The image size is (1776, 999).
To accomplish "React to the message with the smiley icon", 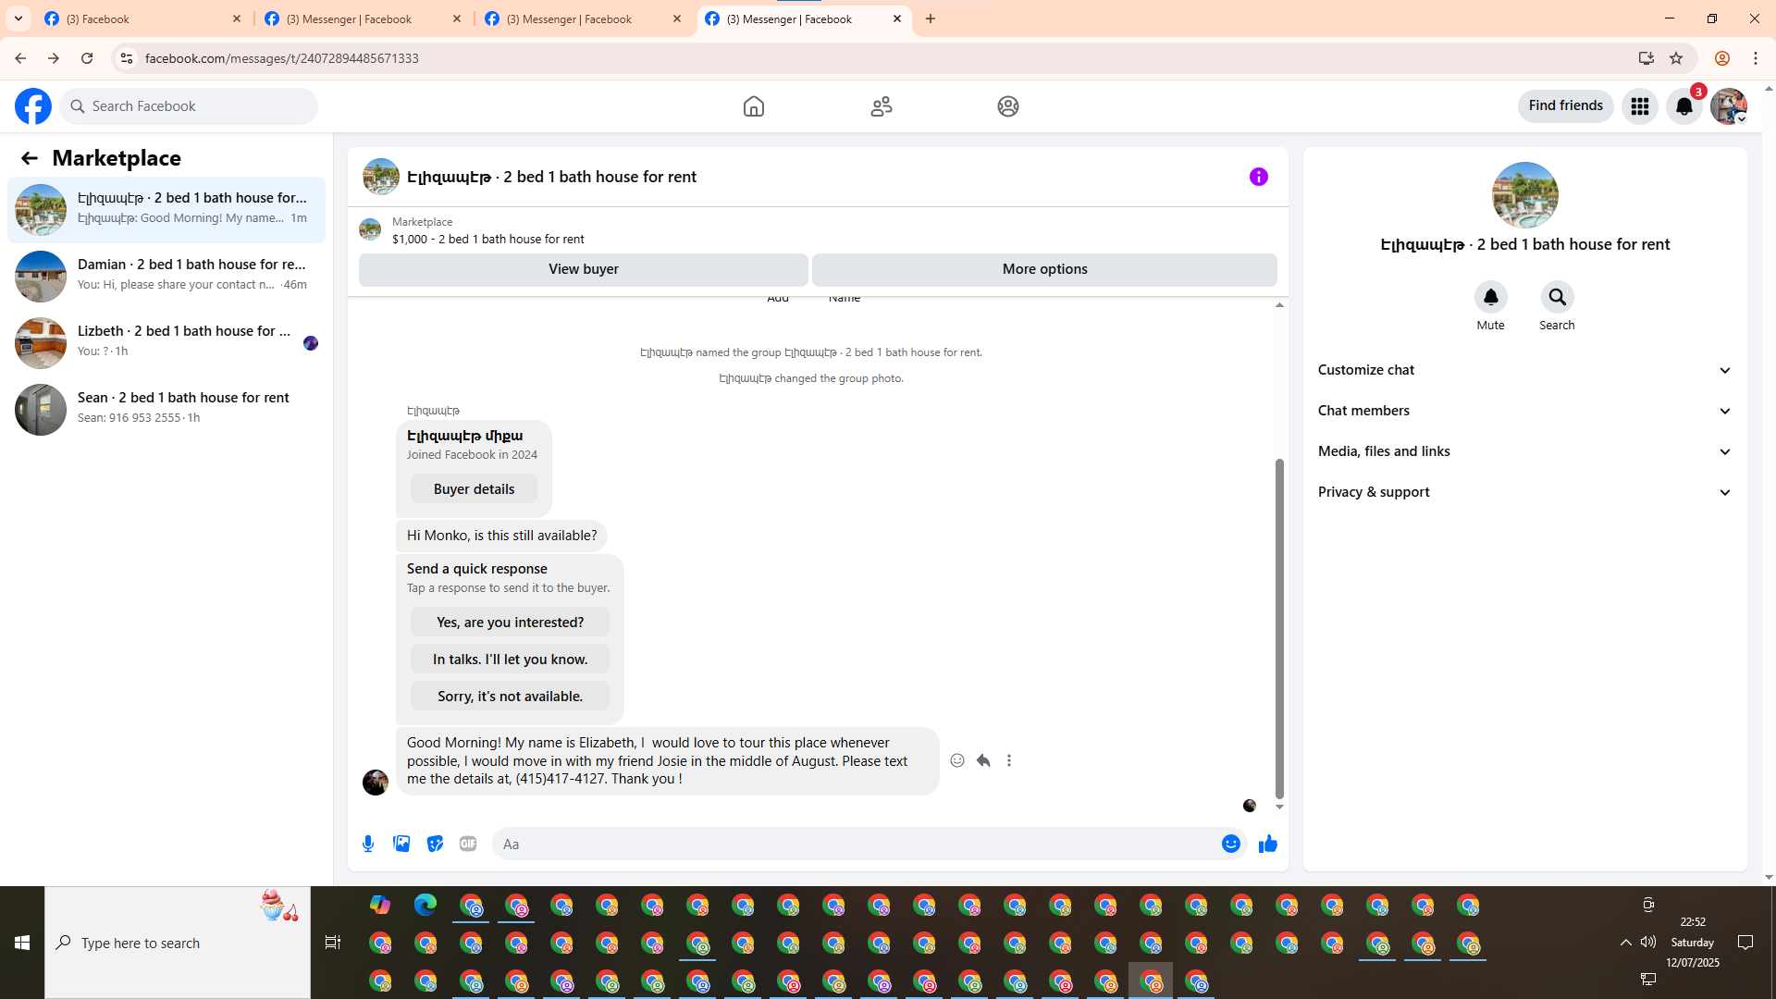I will click(x=957, y=760).
